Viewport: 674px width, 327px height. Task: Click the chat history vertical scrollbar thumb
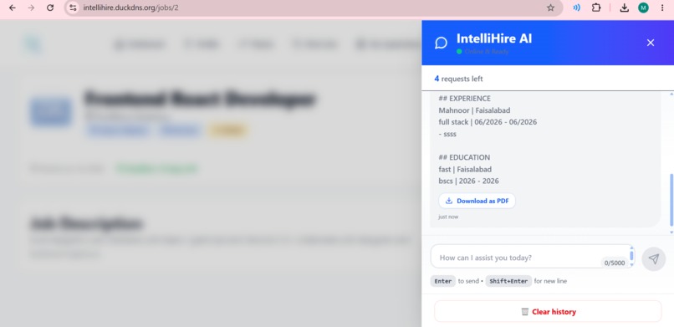tap(671, 200)
